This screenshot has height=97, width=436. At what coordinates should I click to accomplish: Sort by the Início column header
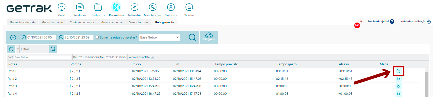point(137,64)
